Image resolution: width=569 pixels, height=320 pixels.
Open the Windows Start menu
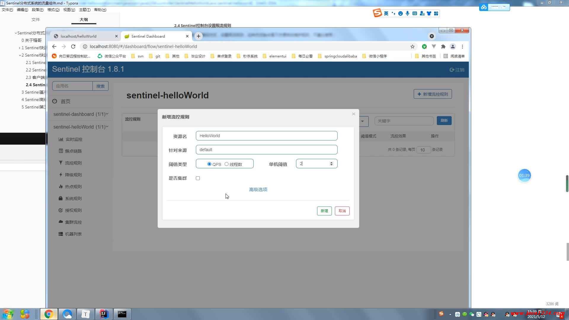click(8, 314)
